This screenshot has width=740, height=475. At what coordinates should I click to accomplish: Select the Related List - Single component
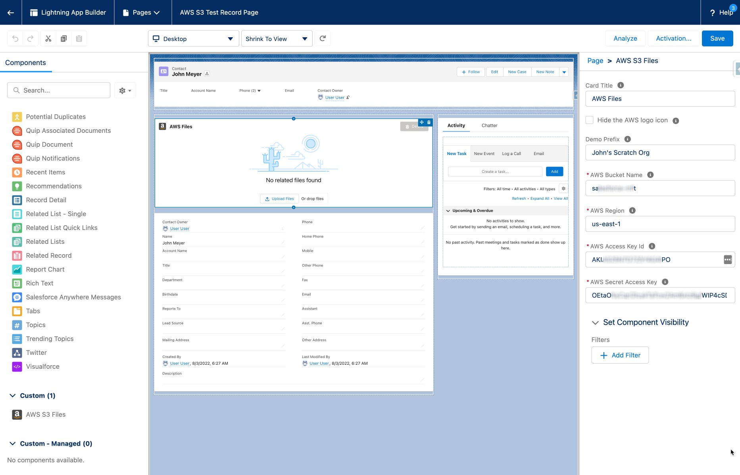(x=49, y=214)
